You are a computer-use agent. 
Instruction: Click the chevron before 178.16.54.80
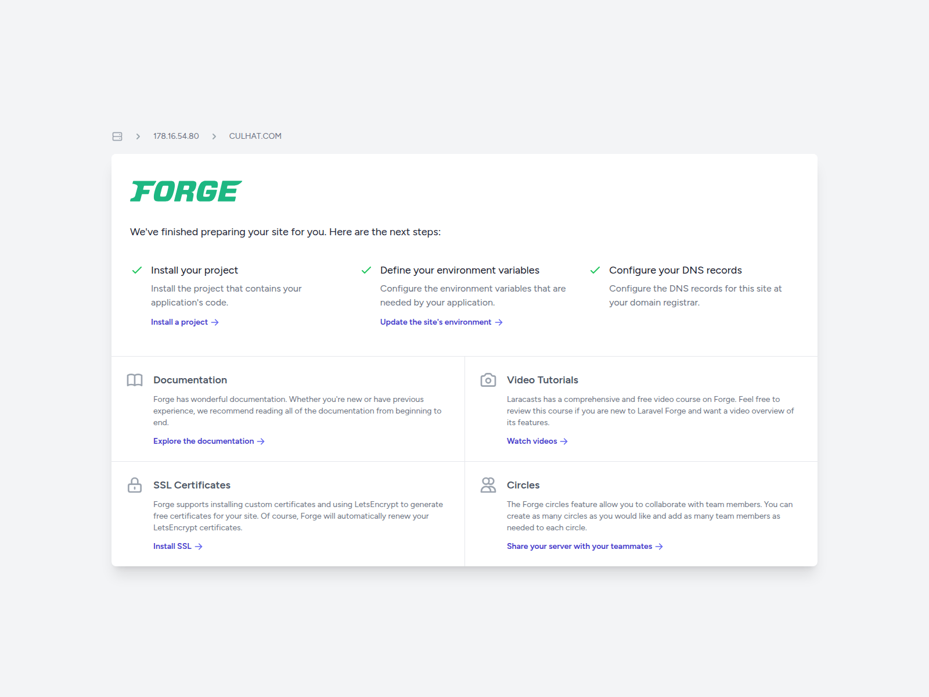tap(138, 136)
